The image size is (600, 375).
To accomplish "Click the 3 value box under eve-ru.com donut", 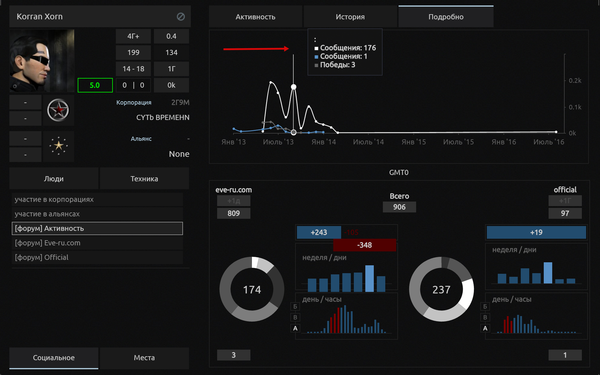I will [233, 355].
